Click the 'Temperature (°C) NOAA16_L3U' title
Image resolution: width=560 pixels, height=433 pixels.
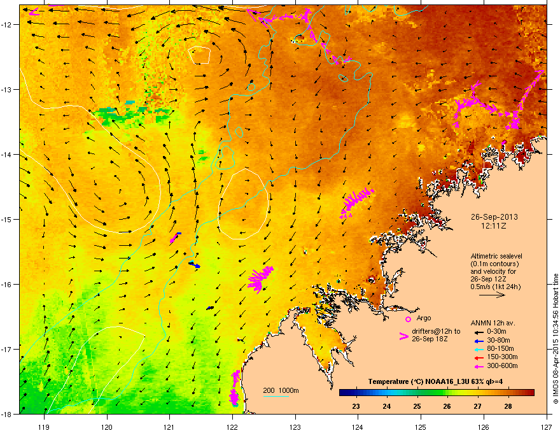click(x=418, y=381)
